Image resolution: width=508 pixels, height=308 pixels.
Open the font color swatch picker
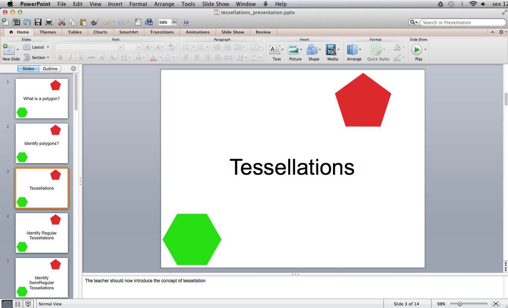[x=153, y=57]
